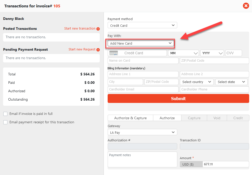The image size is (252, 175).
Task: Select the Authorize & Capture tab
Action: 130,118
